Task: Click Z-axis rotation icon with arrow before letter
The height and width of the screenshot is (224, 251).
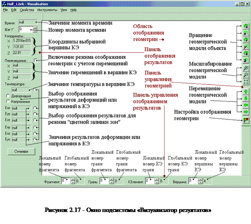Action: 246,53
